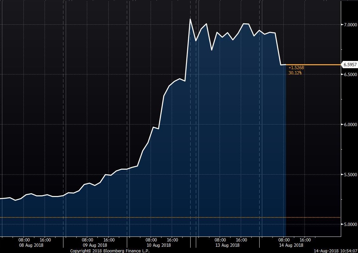Click the solid orange last-price line
This screenshot has width=358, height=253.
pos(313,65)
